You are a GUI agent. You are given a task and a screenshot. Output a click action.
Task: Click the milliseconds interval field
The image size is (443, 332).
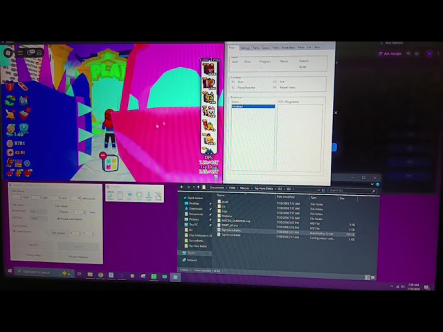tap(75, 199)
